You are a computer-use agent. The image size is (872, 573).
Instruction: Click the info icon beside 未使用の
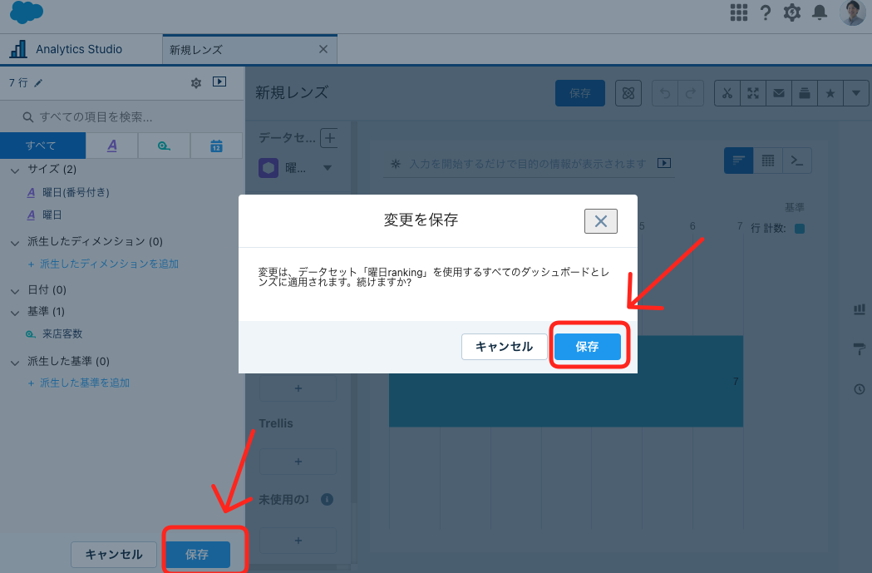click(x=327, y=500)
